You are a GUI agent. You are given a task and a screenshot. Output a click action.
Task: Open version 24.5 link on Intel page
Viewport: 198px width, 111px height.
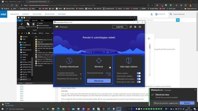22,89
